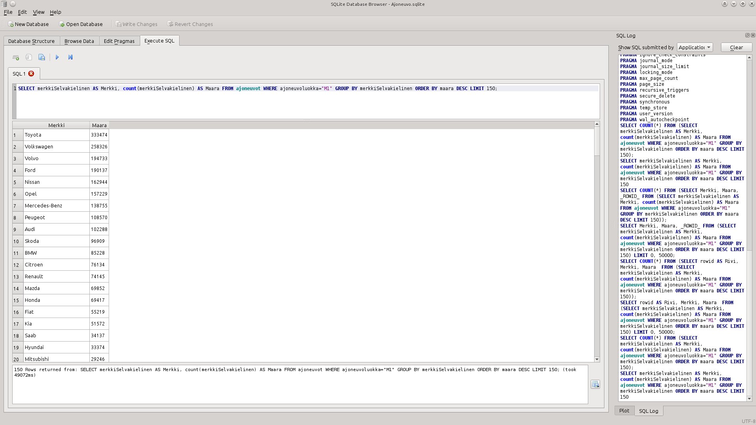Click the Write Changes toolbar button

[x=136, y=24]
